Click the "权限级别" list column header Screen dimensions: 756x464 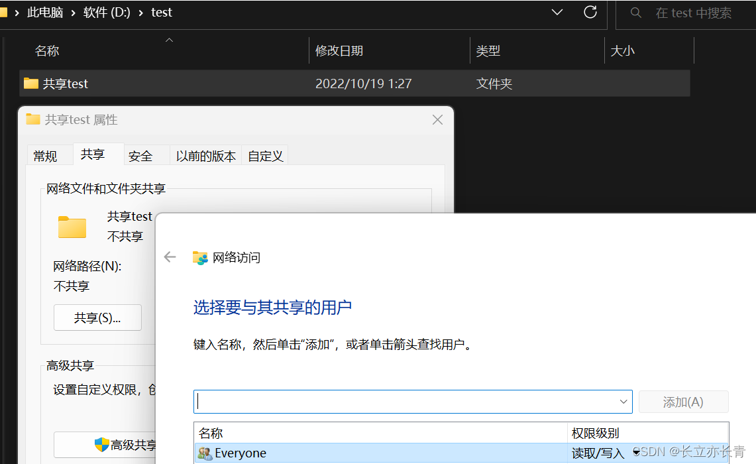click(x=595, y=433)
